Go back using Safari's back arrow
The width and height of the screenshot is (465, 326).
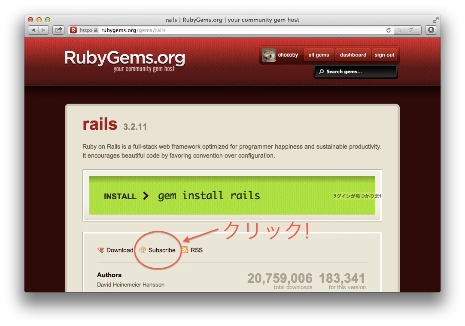click(x=34, y=30)
